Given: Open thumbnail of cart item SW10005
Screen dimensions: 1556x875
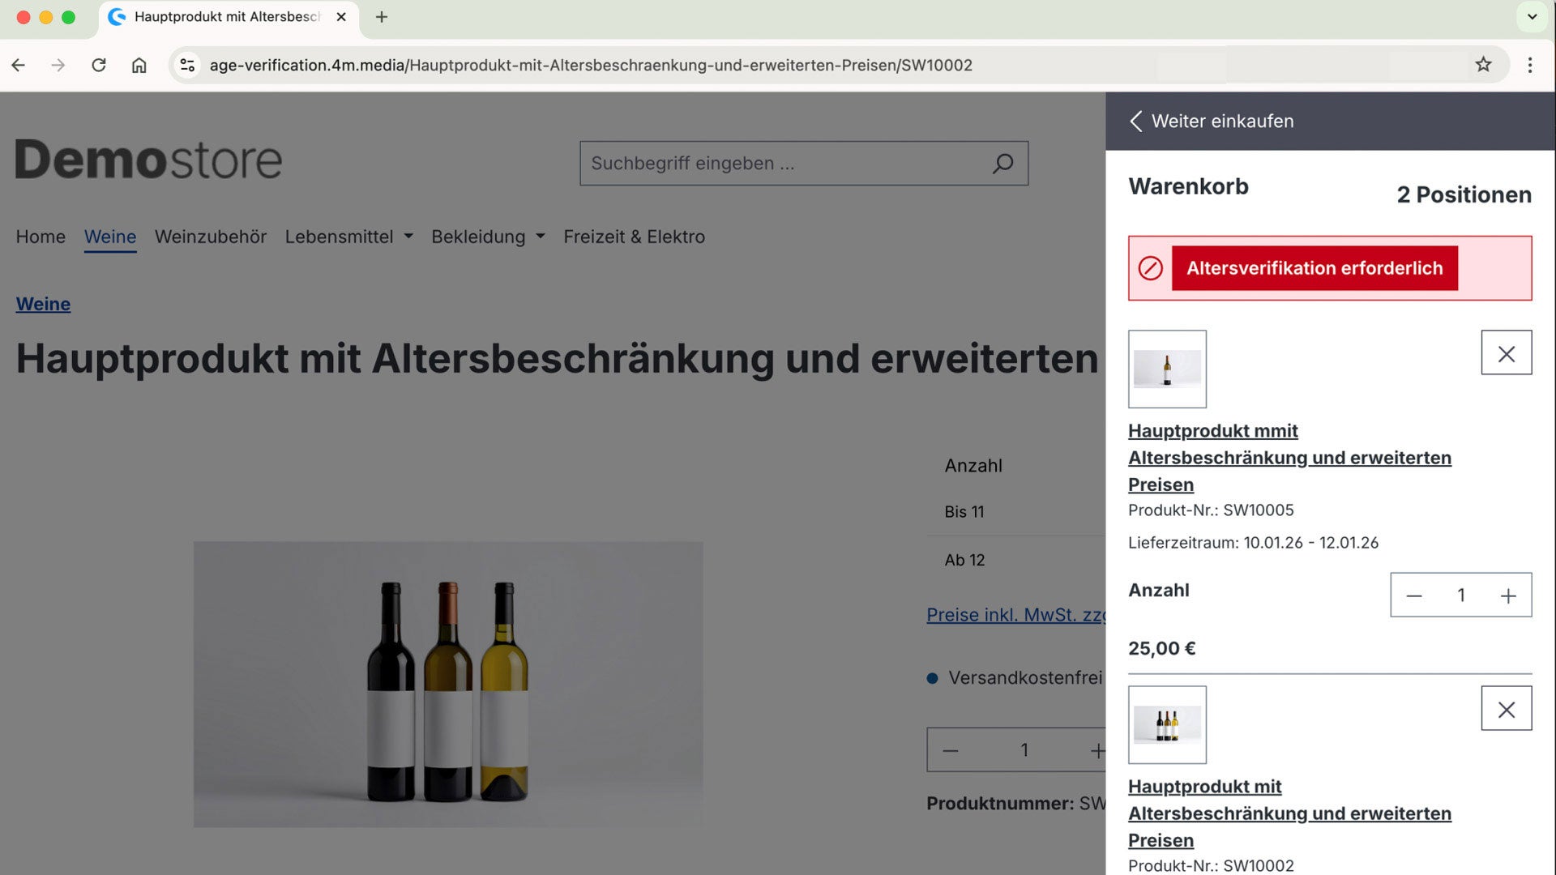Looking at the screenshot, I should click(x=1167, y=369).
